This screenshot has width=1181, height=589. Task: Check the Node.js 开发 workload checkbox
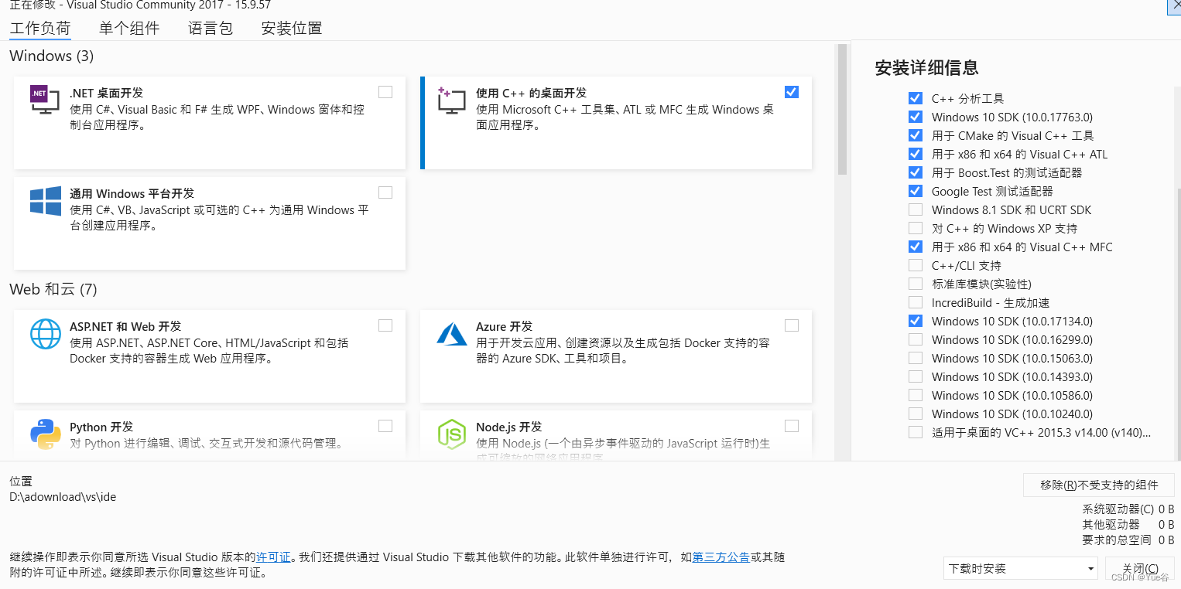click(x=791, y=426)
